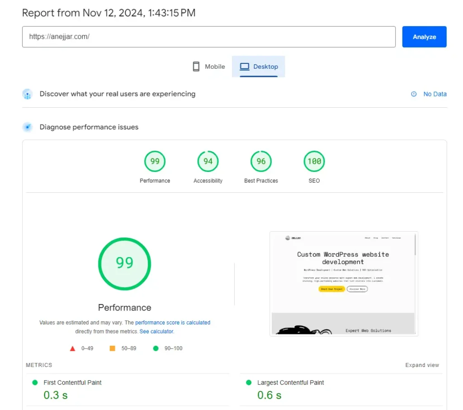Click the orange square 50–89 legend icon

(x=113, y=348)
